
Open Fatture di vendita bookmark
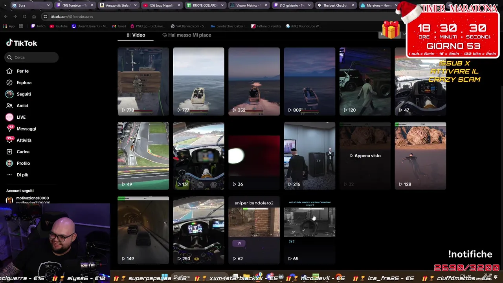click(266, 26)
